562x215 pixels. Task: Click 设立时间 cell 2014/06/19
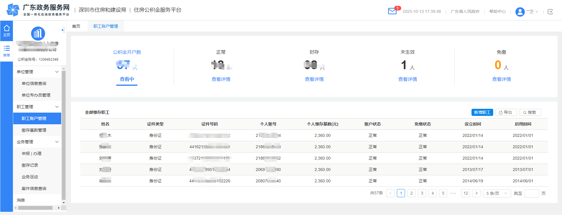pyautogui.click(x=473, y=181)
